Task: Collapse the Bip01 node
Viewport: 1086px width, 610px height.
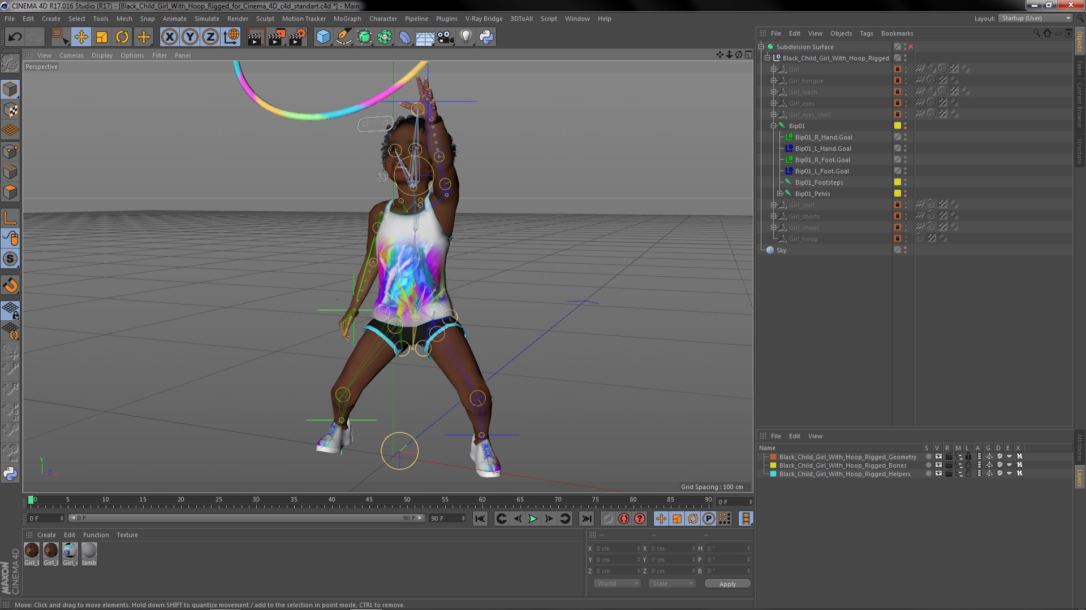Action: pos(774,126)
